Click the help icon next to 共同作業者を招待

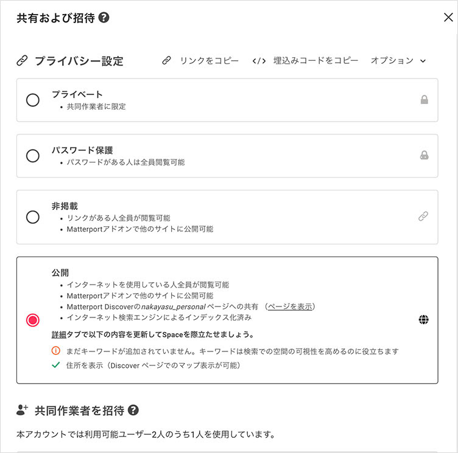[134, 410]
